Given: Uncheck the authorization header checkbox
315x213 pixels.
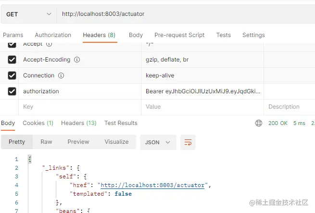Looking at the screenshot, I should coord(12,91).
